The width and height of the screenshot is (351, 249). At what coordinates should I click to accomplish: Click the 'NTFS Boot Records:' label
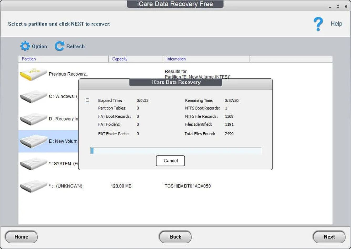click(x=202, y=108)
